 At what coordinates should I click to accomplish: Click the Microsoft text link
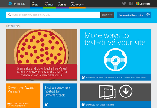pyautogui.click(x=145, y=4)
